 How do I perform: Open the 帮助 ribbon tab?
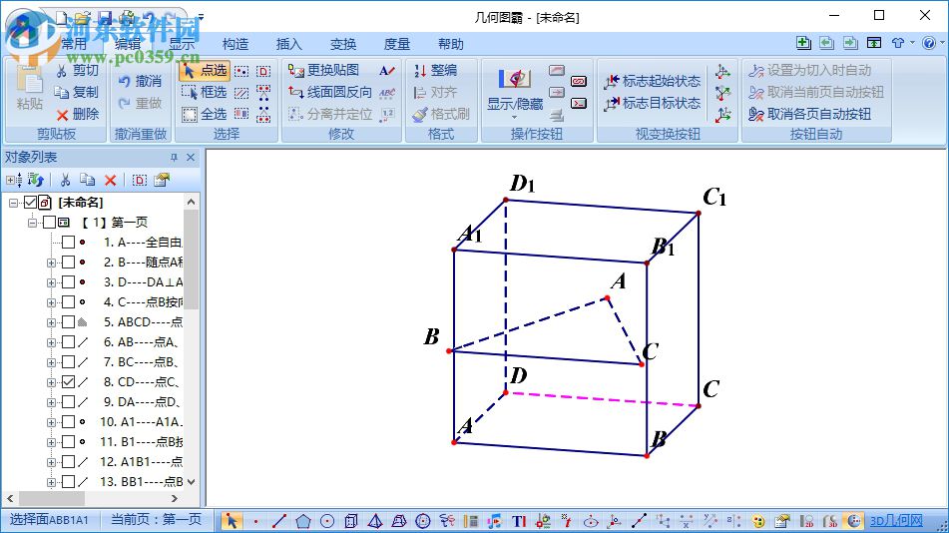[451, 44]
